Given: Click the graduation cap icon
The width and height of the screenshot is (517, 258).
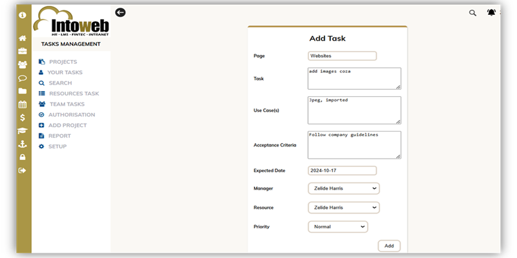Looking at the screenshot, I should coord(23,131).
